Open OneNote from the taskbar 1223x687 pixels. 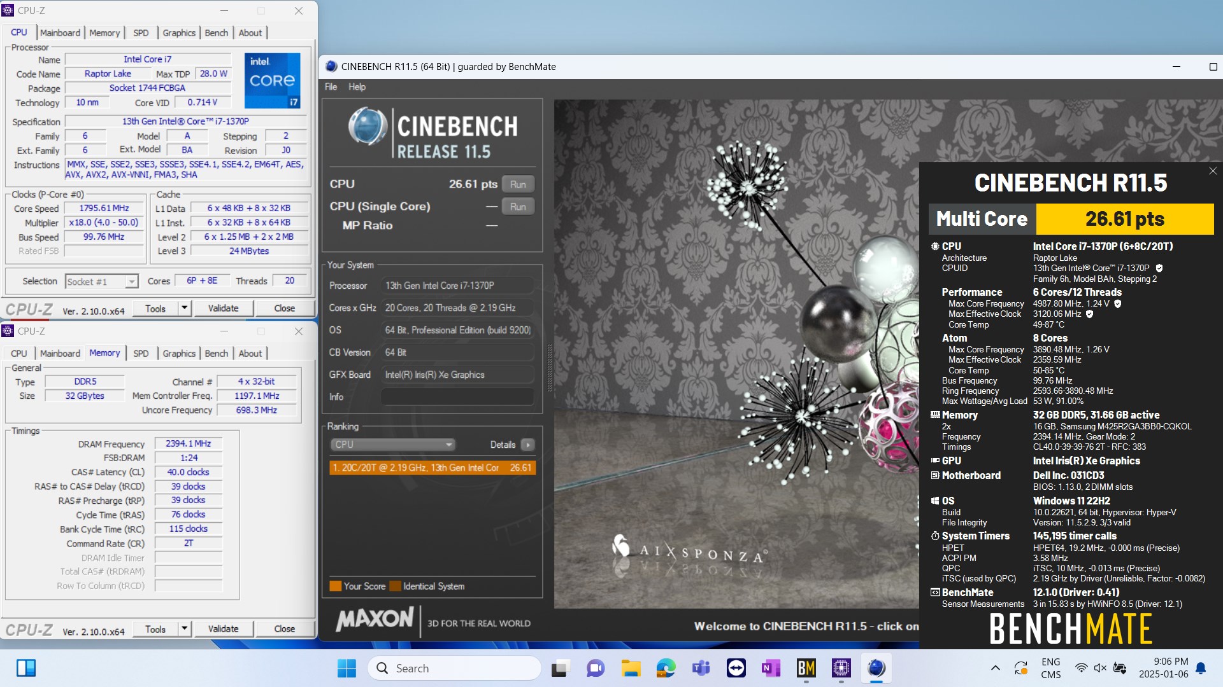(x=771, y=668)
